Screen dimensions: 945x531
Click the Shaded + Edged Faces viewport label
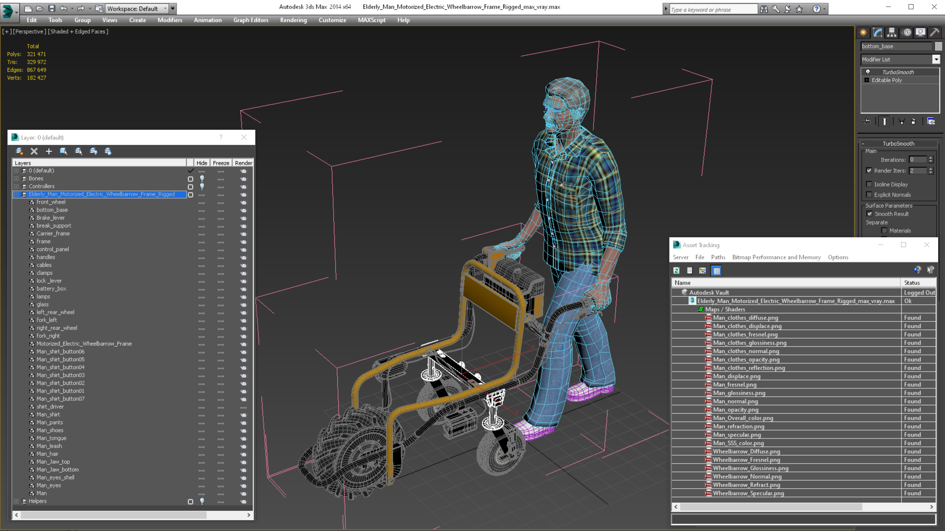(x=78, y=31)
